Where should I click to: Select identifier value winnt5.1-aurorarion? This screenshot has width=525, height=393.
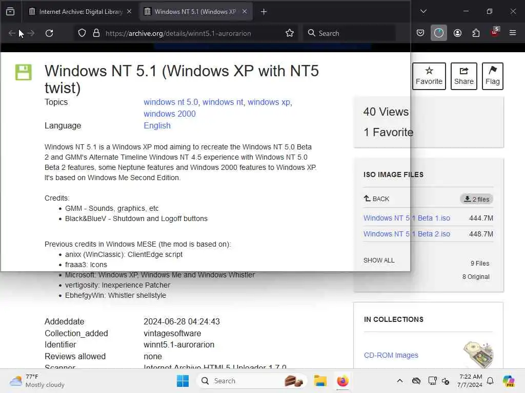[179, 344]
